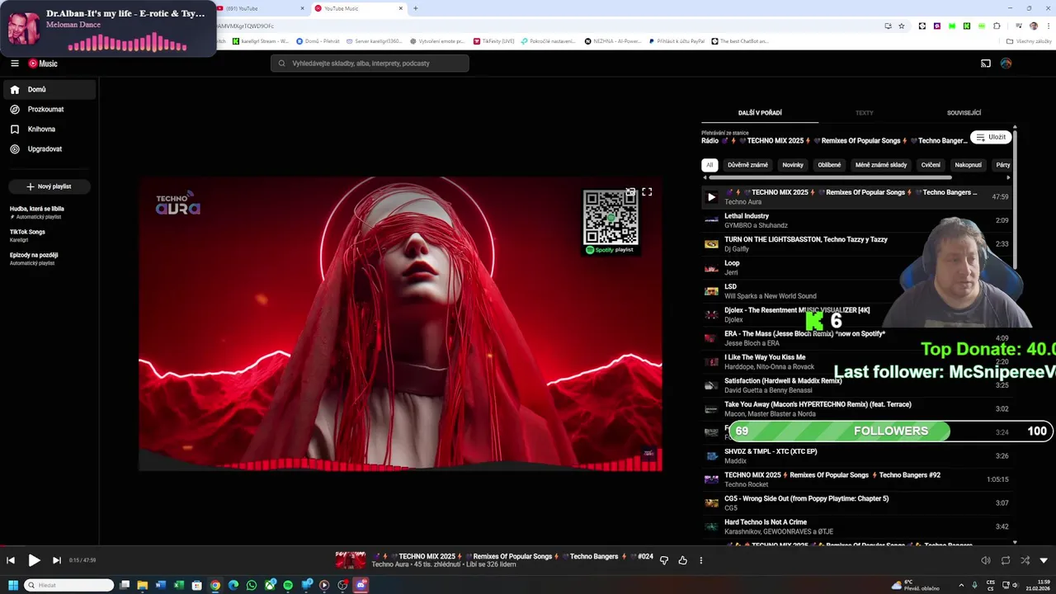Image resolution: width=1056 pixels, height=594 pixels.
Task: Open a new browser tab
Action: click(x=415, y=8)
